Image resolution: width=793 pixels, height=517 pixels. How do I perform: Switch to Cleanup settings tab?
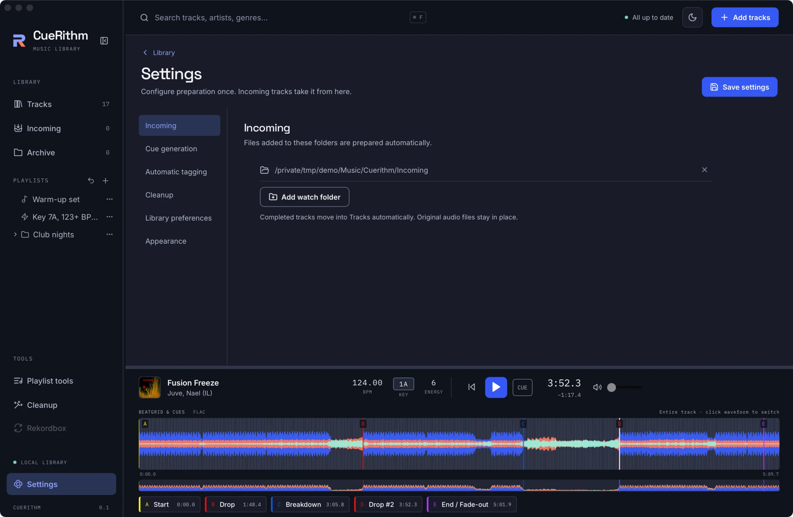(179, 195)
